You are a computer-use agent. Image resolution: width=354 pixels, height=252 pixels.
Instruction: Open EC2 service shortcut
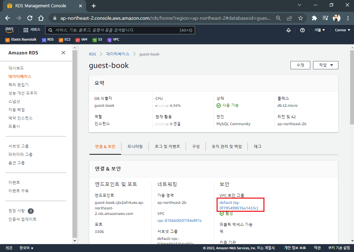[x=65, y=40]
